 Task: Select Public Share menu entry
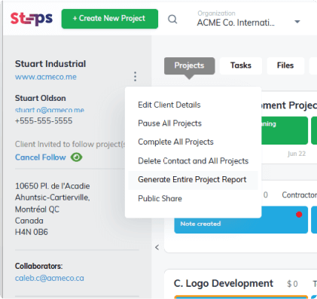pyautogui.click(x=160, y=198)
